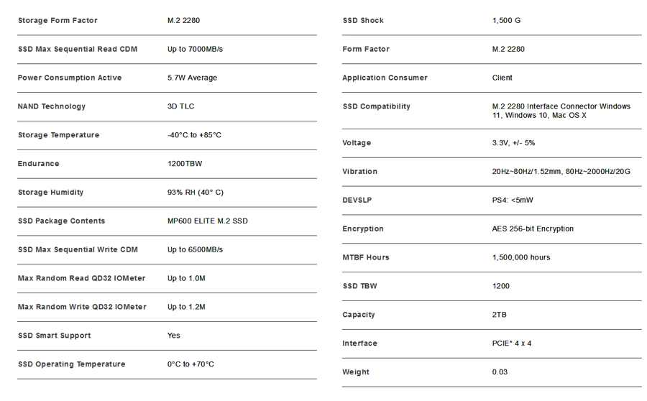Click the SSD Smart Support label
647x401 pixels.
(x=55, y=336)
